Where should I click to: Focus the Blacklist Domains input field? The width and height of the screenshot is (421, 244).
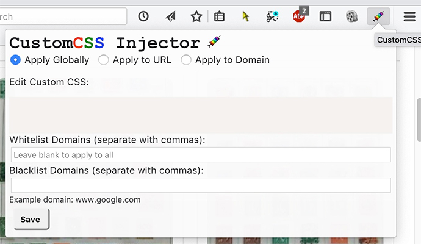click(x=201, y=185)
